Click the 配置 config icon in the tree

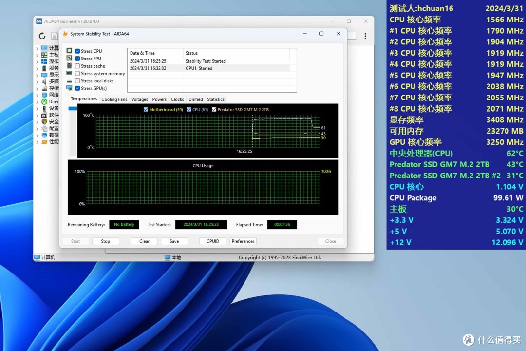(x=44, y=128)
